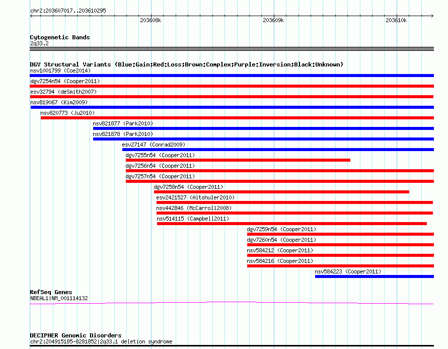The width and height of the screenshot is (448, 349).
Task: Click the 203609k ruler label
Action: 273,21
